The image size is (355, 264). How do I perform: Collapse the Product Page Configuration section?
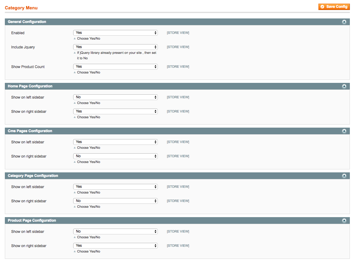click(344, 220)
